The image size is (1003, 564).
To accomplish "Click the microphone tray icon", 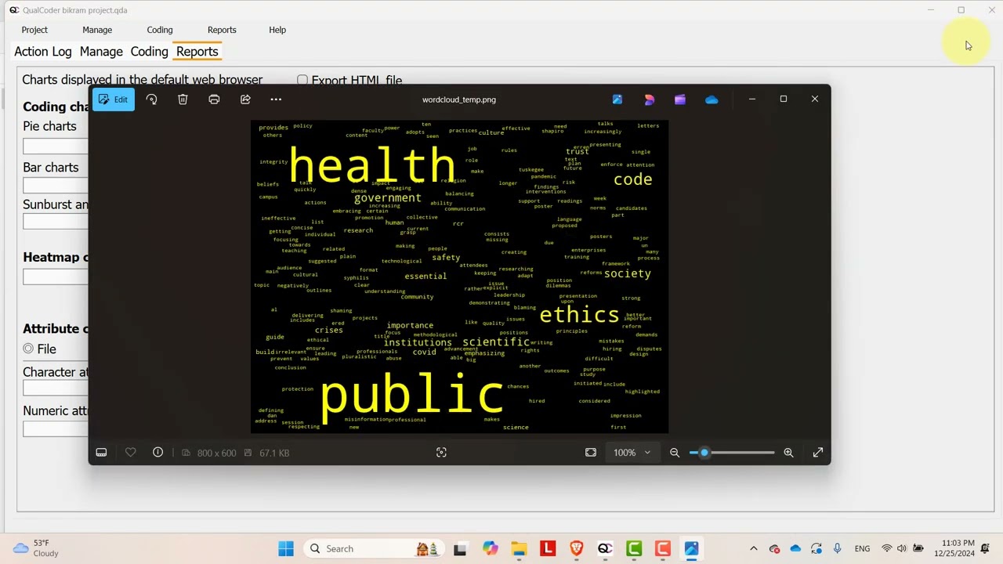I will tap(837, 548).
